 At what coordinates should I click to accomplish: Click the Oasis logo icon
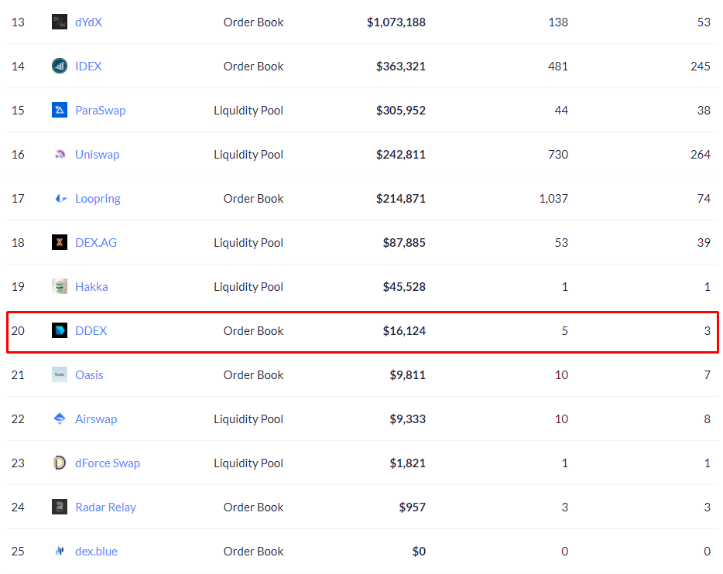(59, 374)
